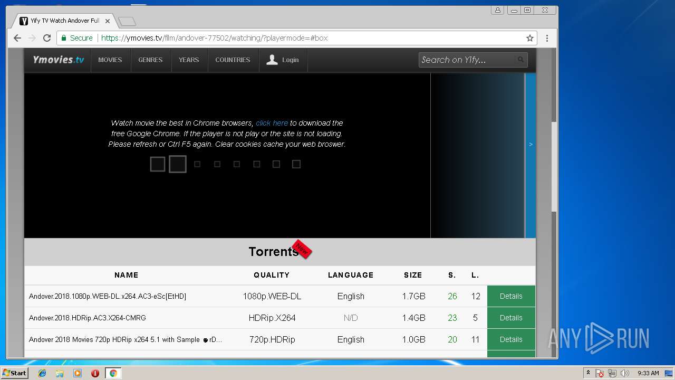
Task: Open Opera browser from the taskbar
Action: coord(95,373)
